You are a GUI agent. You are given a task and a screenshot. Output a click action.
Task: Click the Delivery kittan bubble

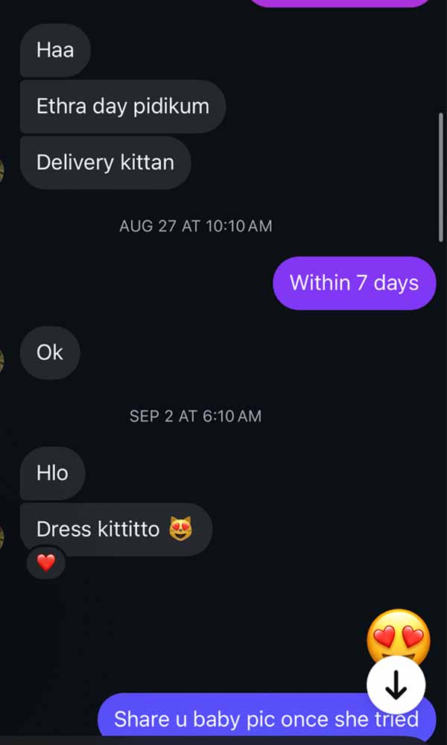104,162
